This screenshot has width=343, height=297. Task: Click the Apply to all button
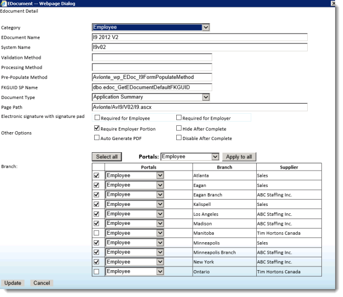click(x=239, y=156)
